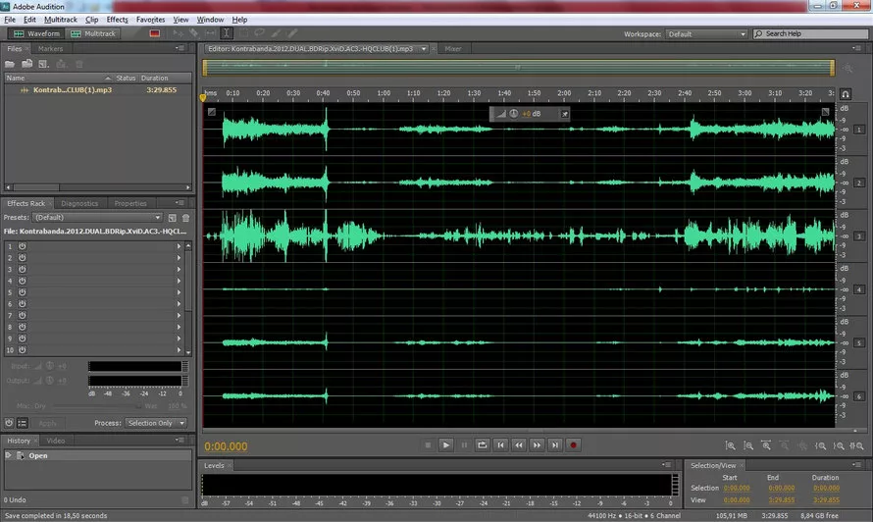Open the Editor file selector dropdown
The width and height of the screenshot is (873, 522).
coord(424,49)
